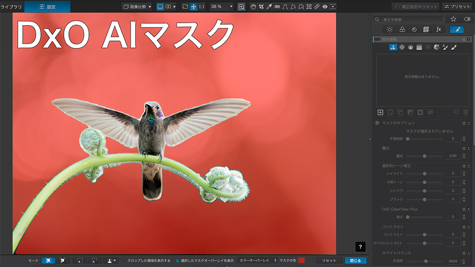Viewport: 475px width, 267px height.
Task: Favorite the マスクのオプション section star
Action: pyautogui.click(x=464, y=123)
